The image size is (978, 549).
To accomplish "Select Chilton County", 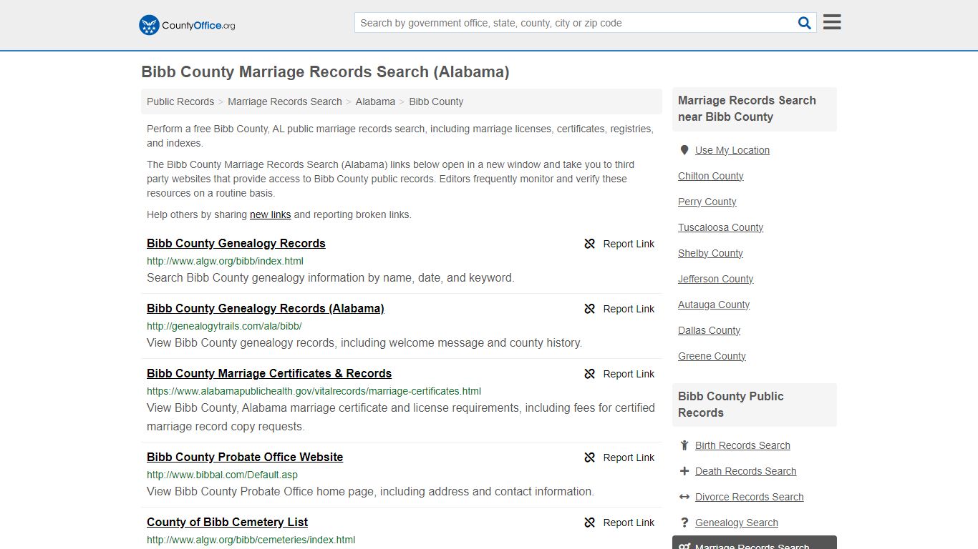I will pyautogui.click(x=711, y=176).
